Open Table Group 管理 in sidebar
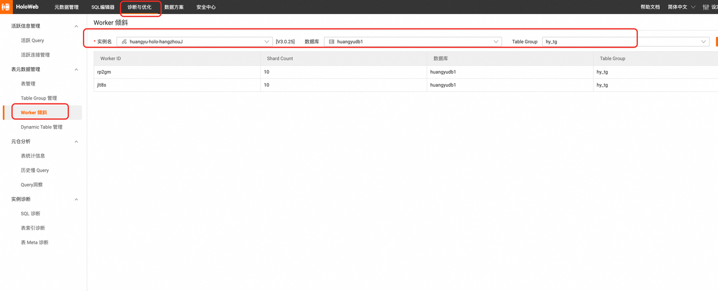Image resolution: width=718 pixels, height=291 pixels. 39,98
